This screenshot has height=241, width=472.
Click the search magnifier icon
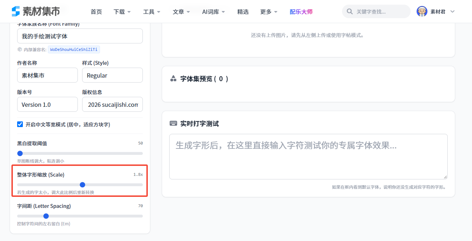(350, 12)
